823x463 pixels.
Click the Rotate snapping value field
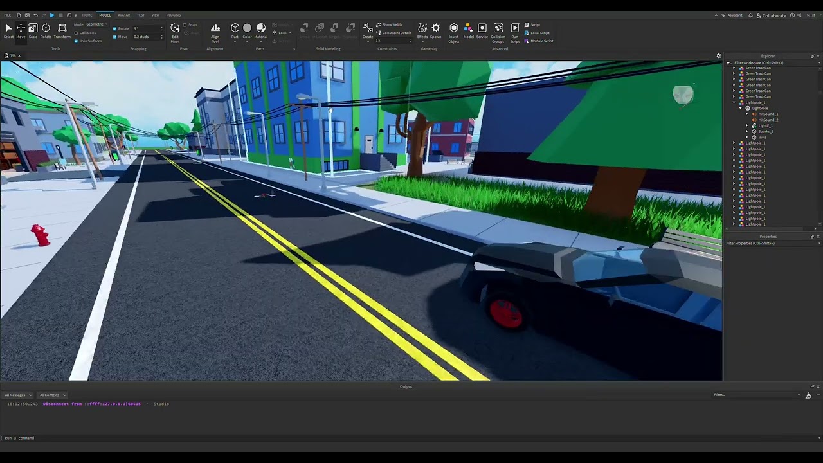[x=147, y=28]
